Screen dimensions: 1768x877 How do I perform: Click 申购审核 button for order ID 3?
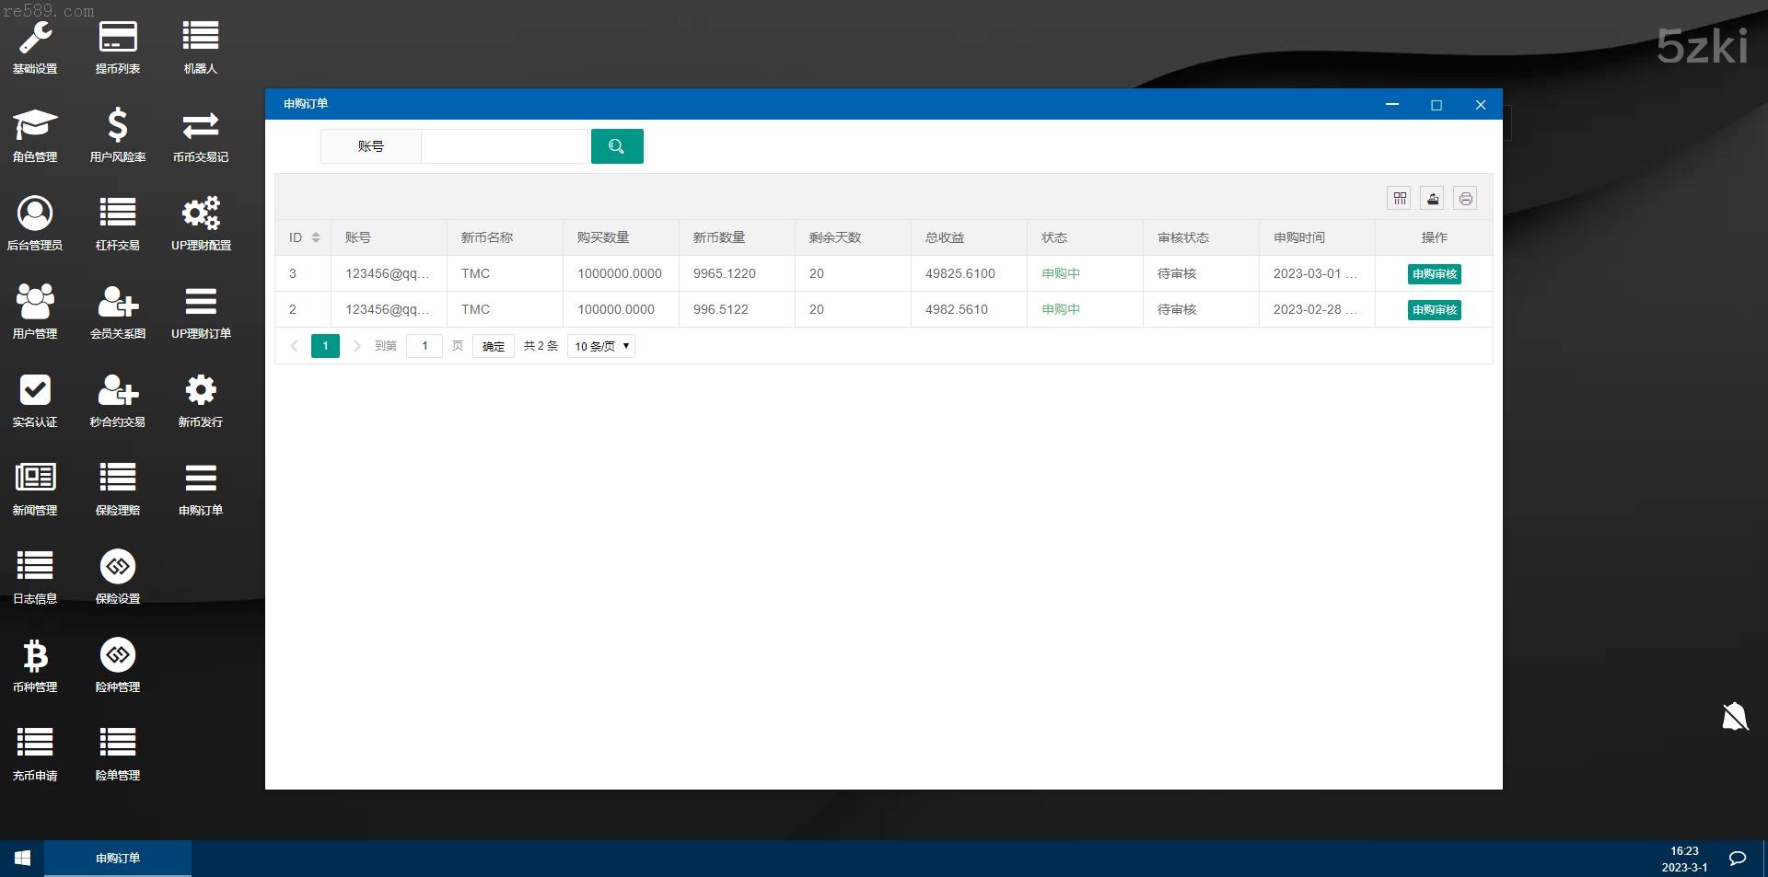1434,274
